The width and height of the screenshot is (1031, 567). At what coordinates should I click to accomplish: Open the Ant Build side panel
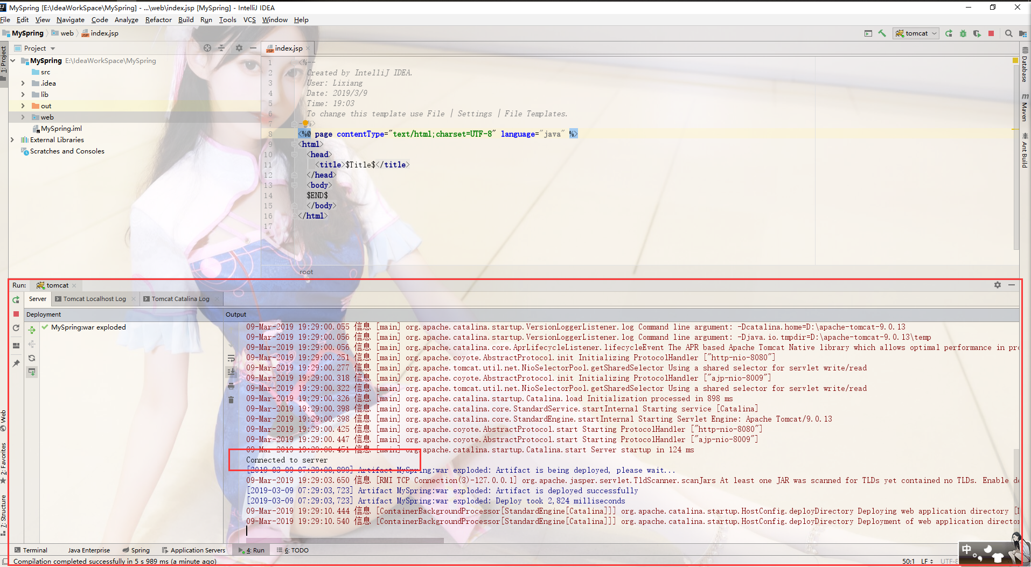coord(1025,151)
